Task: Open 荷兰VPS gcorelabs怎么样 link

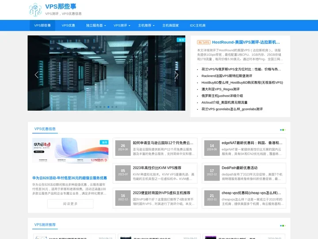Action: click(x=232, y=109)
